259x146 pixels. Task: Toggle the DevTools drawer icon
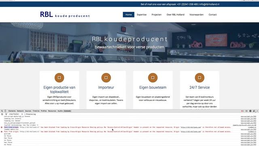(x=246, y=111)
